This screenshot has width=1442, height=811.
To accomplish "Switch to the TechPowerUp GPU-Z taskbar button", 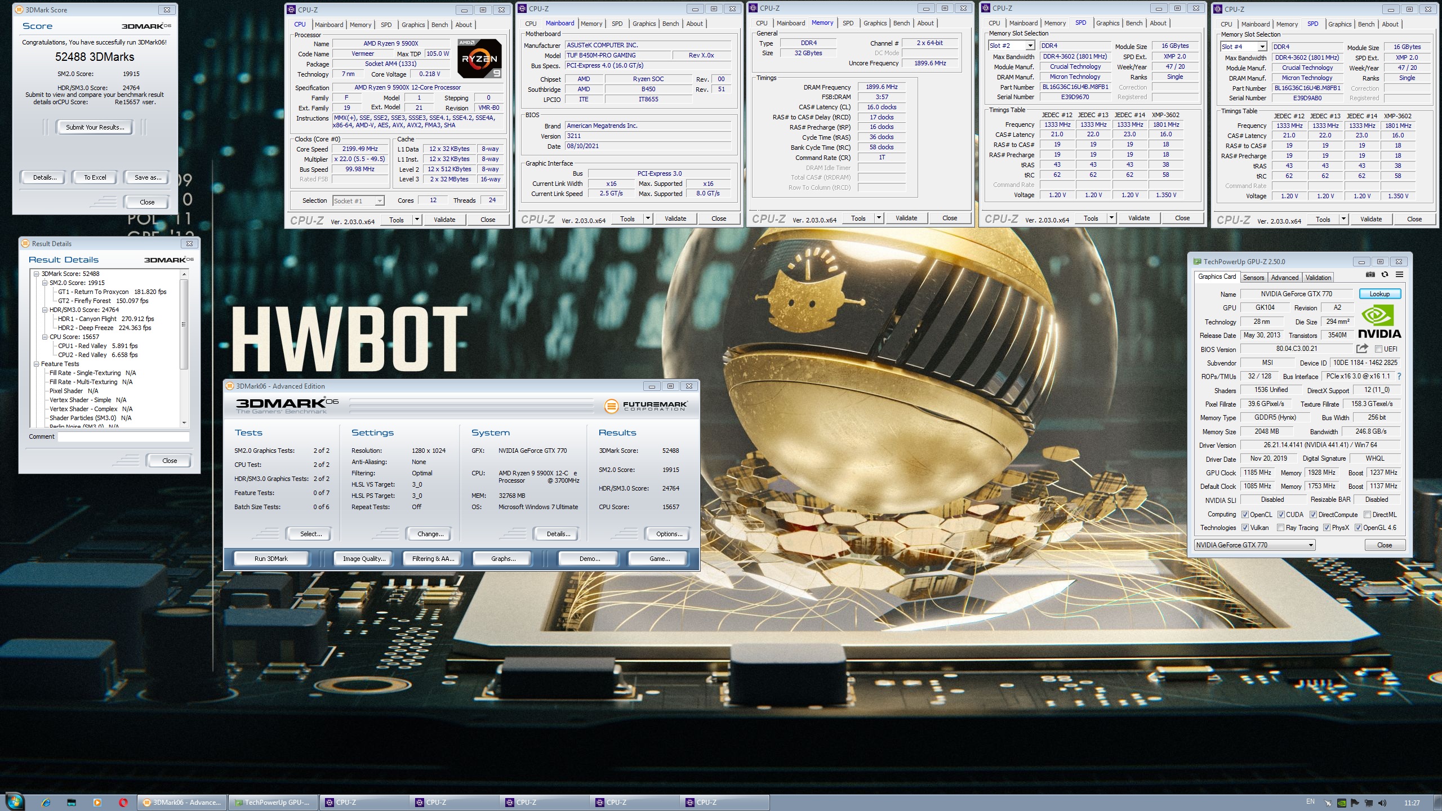I will click(x=272, y=803).
